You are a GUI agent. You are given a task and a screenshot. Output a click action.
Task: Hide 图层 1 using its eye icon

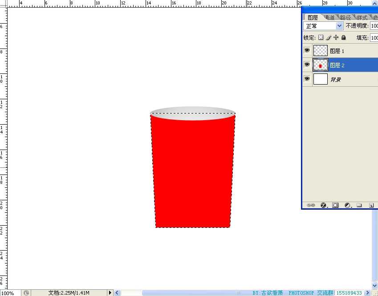(307, 51)
